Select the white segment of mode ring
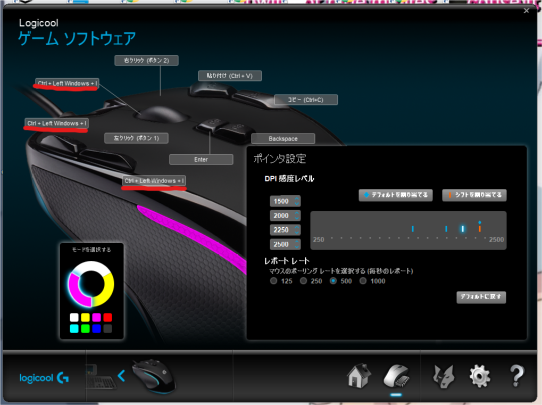542x405 pixels. point(91,267)
